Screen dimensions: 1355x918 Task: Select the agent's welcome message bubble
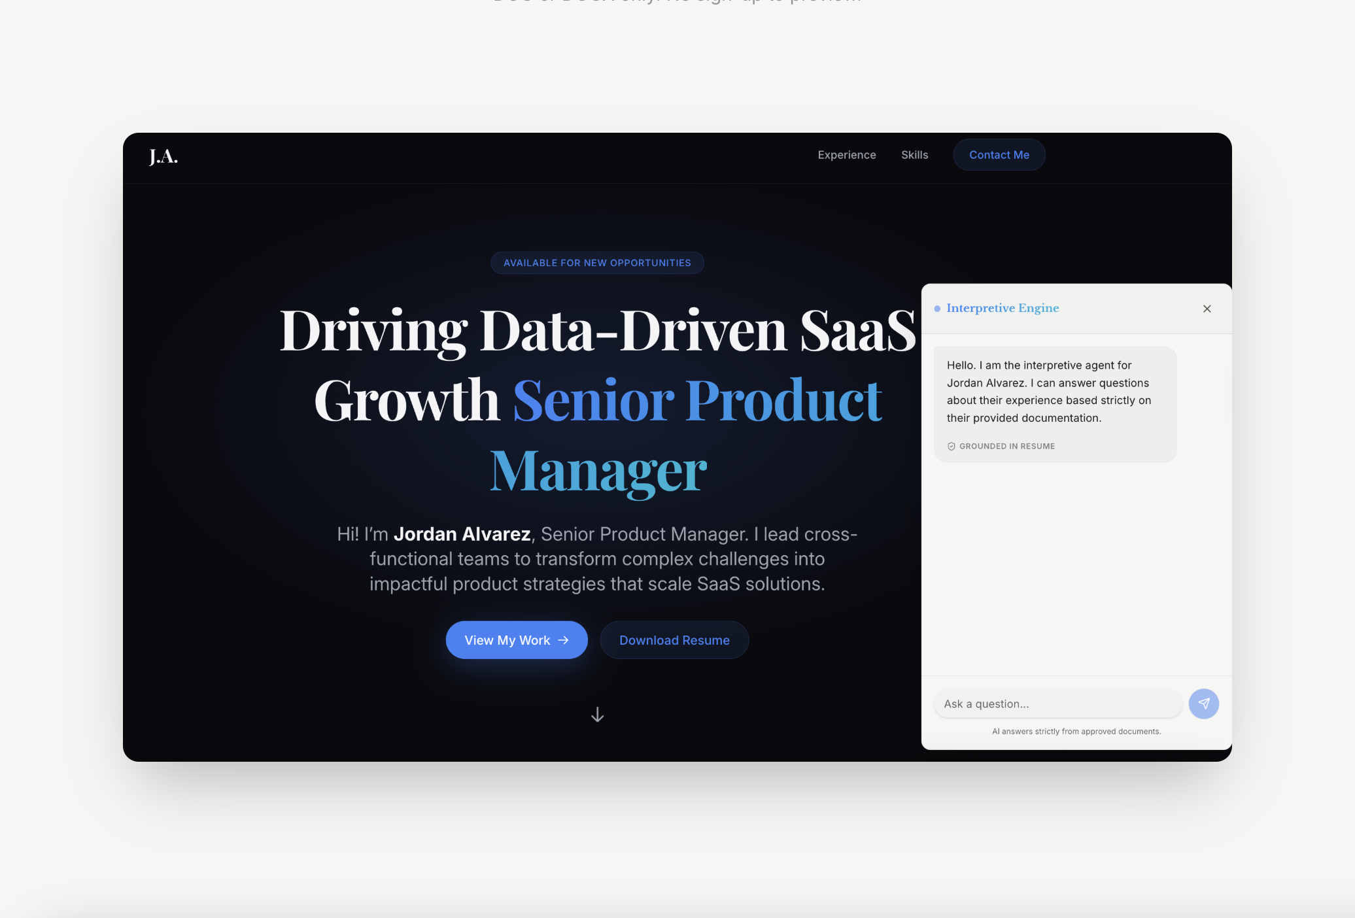(x=1054, y=402)
